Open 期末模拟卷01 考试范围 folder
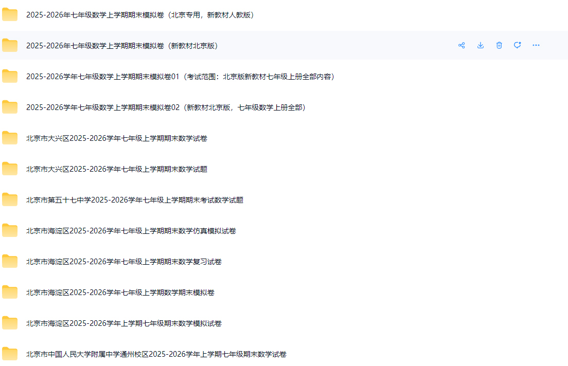This screenshot has width=568, height=366. pos(180,77)
